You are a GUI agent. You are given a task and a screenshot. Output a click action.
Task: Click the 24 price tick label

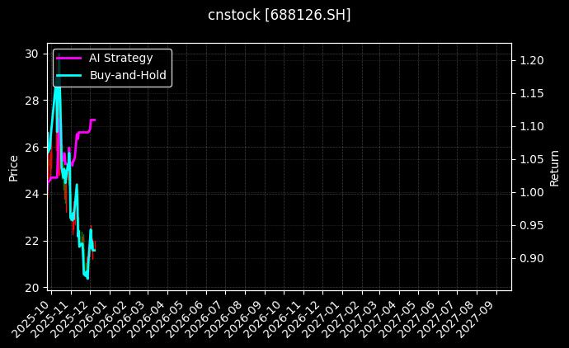click(31, 194)
